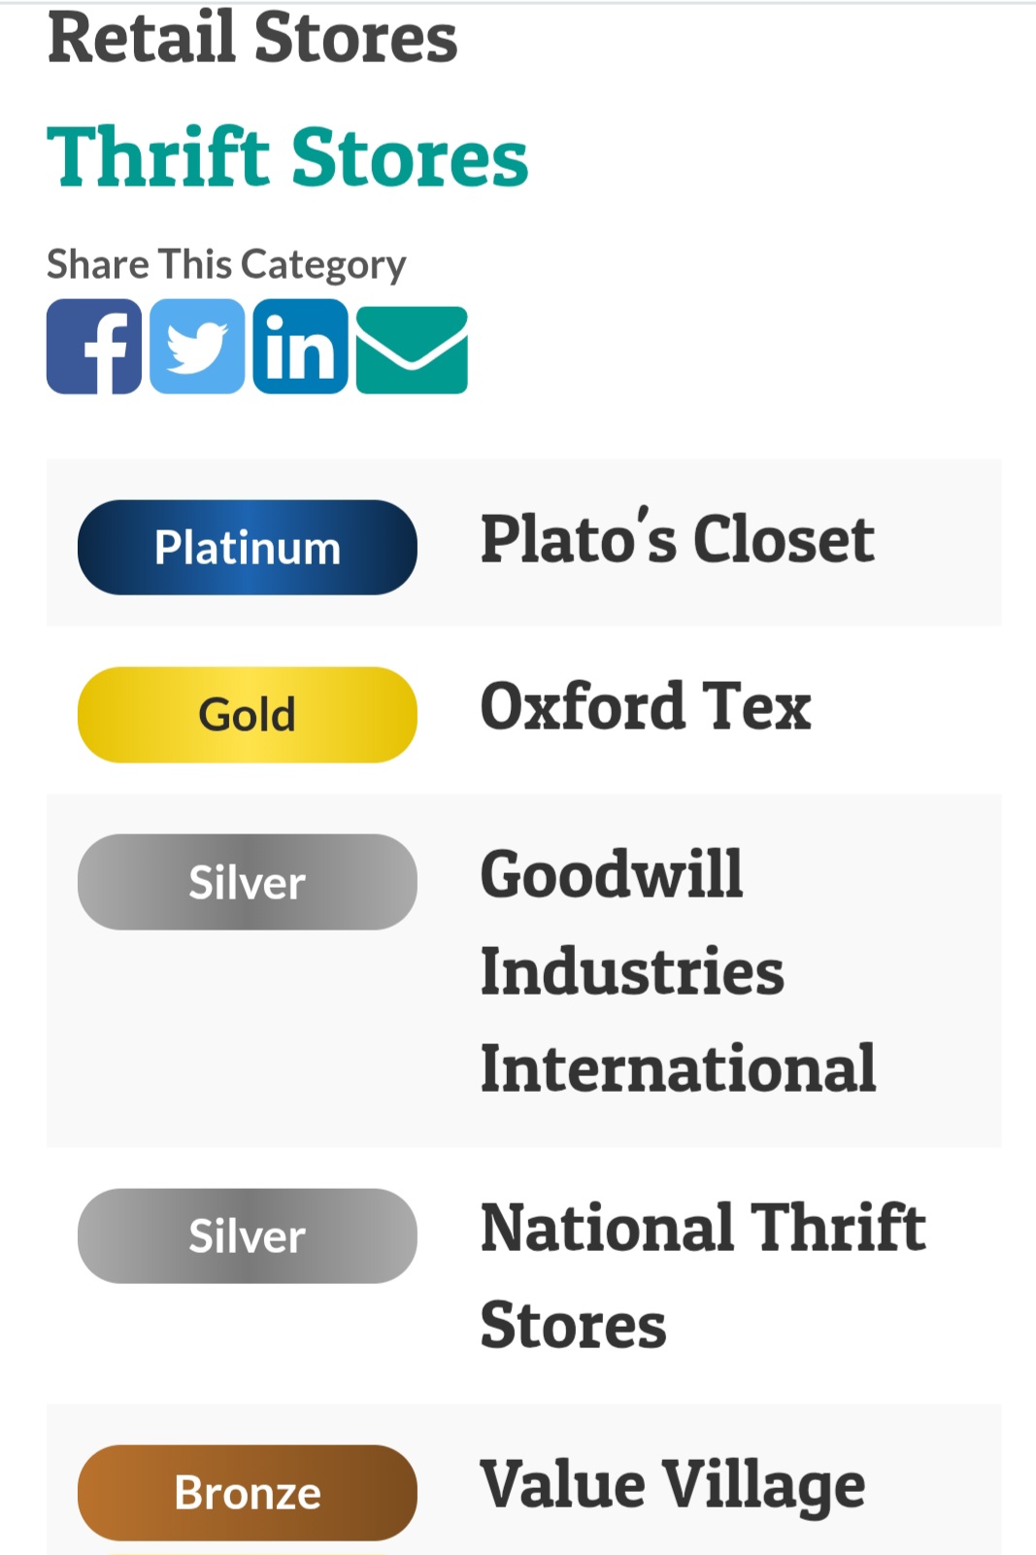Share category on Twitter
The height and width of the screenshot is (1555, 1036).
tap(197, 347)
